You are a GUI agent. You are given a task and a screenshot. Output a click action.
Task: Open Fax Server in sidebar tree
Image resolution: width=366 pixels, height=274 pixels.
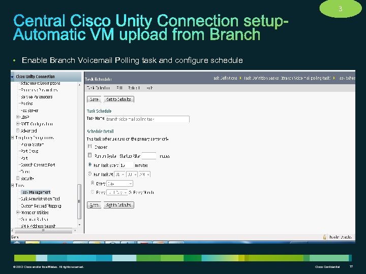click(29, 111)
